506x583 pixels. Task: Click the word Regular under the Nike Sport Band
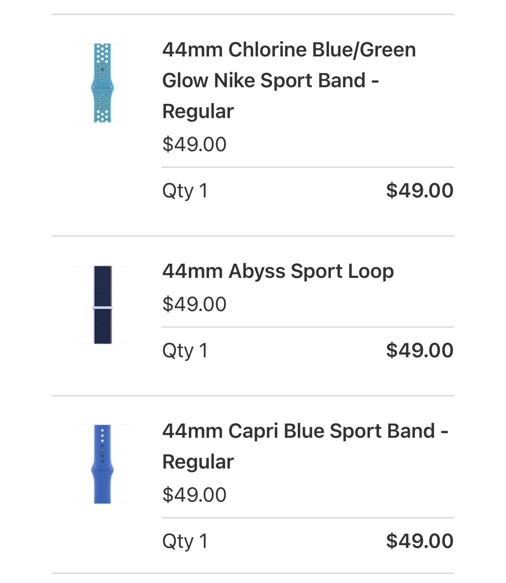pyautogui.click(x=198, y=112)
